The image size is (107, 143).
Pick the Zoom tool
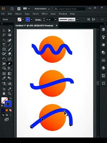coord(10,94)
